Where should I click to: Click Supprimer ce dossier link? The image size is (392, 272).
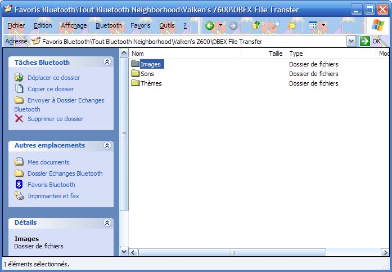[56, 119]
